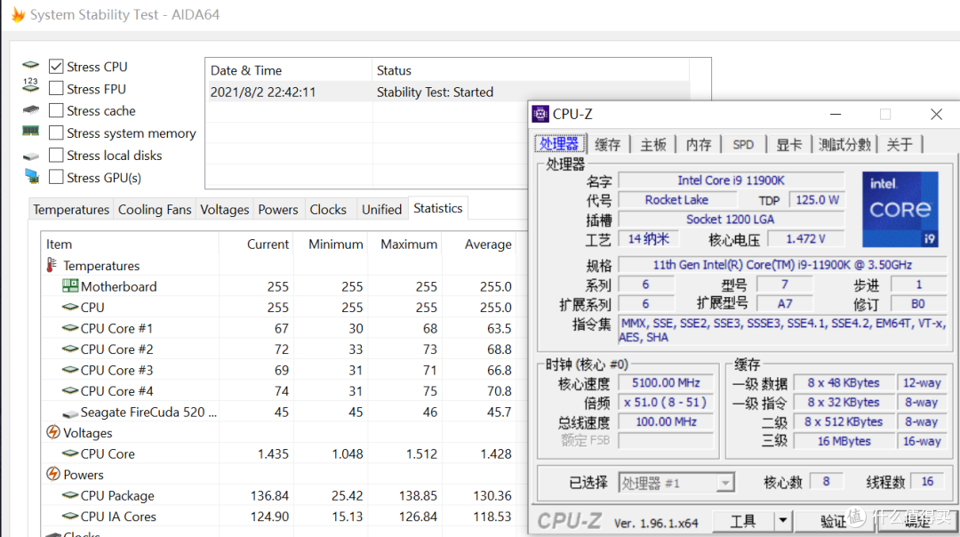The image size is (960, 537).
Task: Enable the Stress FPU checkbox
Action: point(56,88)
